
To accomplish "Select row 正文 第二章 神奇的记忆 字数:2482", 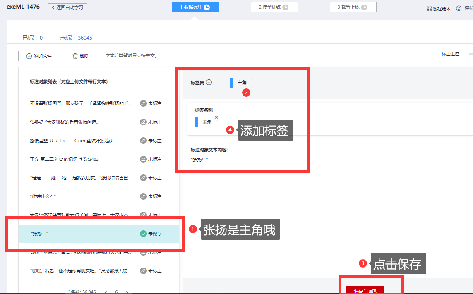I will pyautogui.click(x=98, y=159).
